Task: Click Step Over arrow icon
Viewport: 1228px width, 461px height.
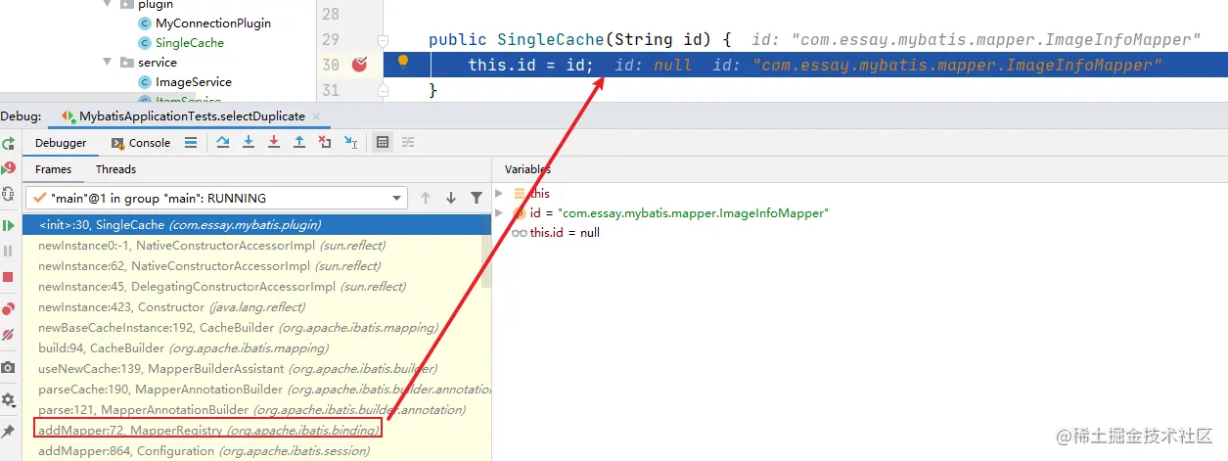Action: point(223,143)
